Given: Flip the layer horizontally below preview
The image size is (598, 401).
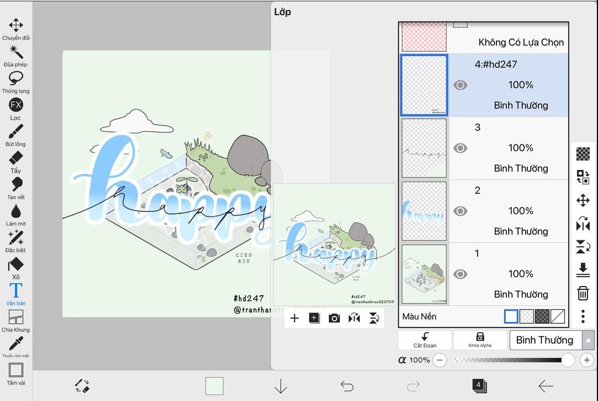Looking at the screenshot, I should (x=354, y=318).
